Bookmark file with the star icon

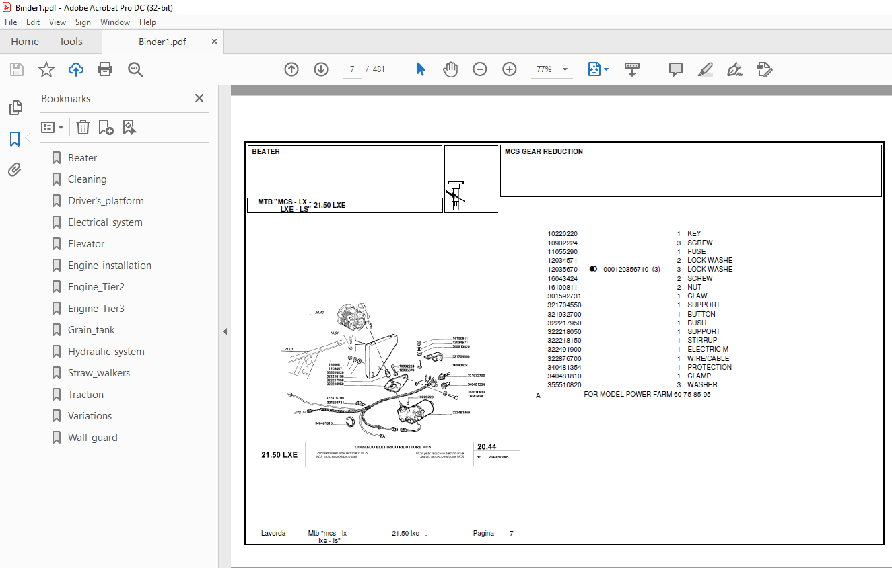click(46, 69)
